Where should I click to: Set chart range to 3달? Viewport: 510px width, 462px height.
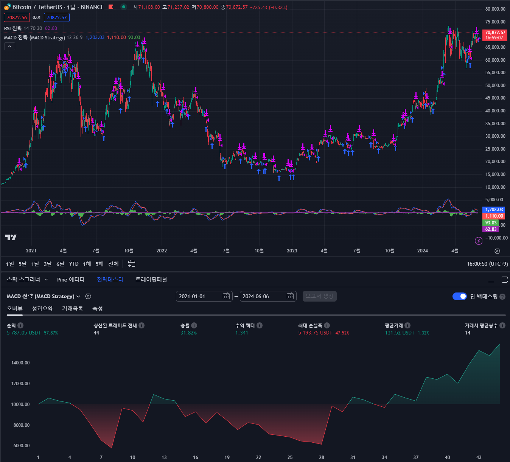(x=48, y=264)
